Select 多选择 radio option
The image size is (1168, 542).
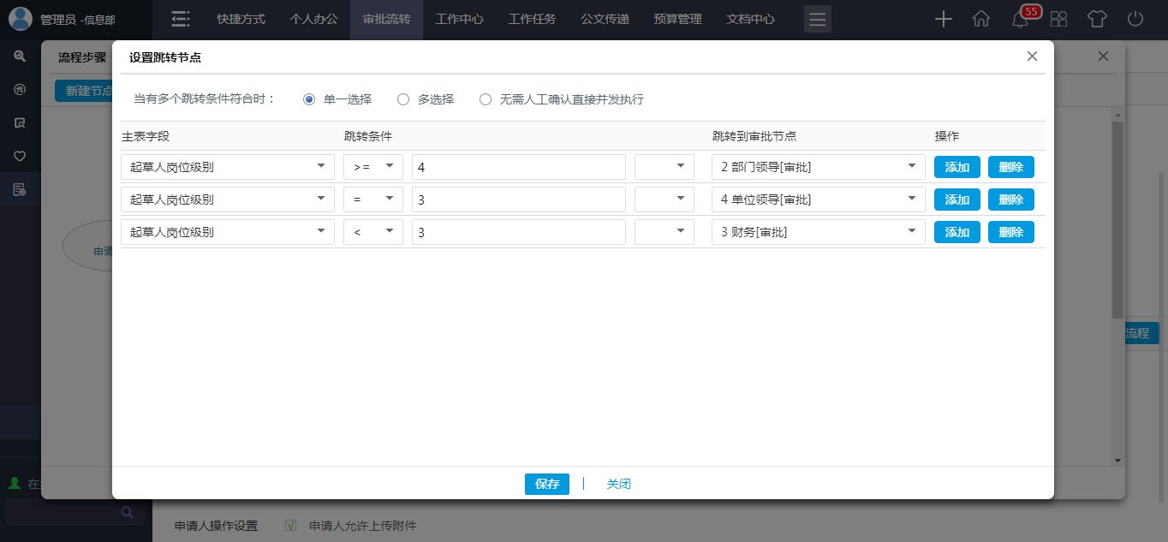(403, 99)
